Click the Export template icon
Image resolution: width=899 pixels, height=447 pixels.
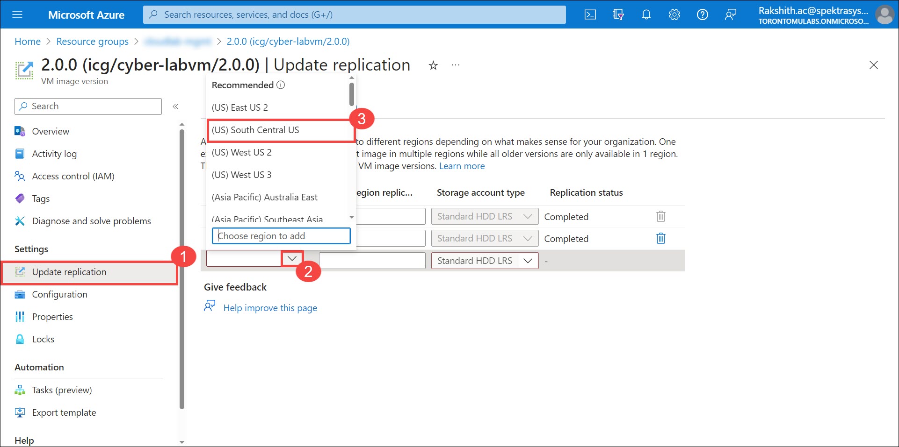[20, 412]
